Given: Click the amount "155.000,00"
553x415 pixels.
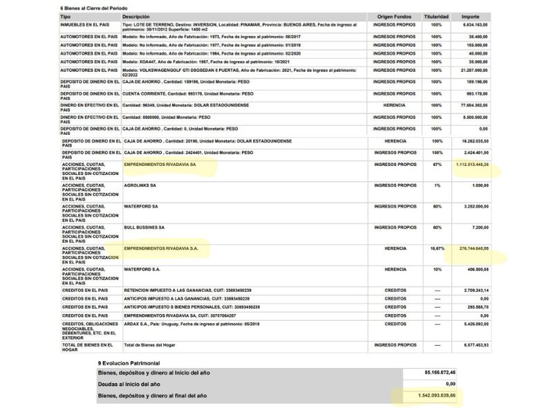Looking at the screenshot, I should pyautogui.click(x=477, y=45).
